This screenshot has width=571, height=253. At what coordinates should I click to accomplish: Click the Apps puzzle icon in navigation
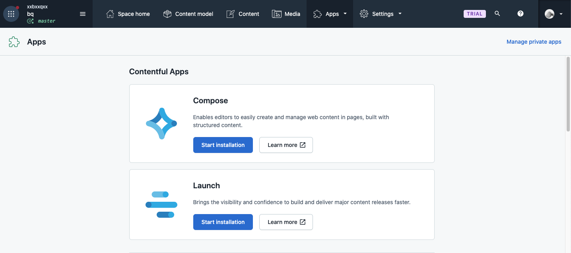[317, 14]
